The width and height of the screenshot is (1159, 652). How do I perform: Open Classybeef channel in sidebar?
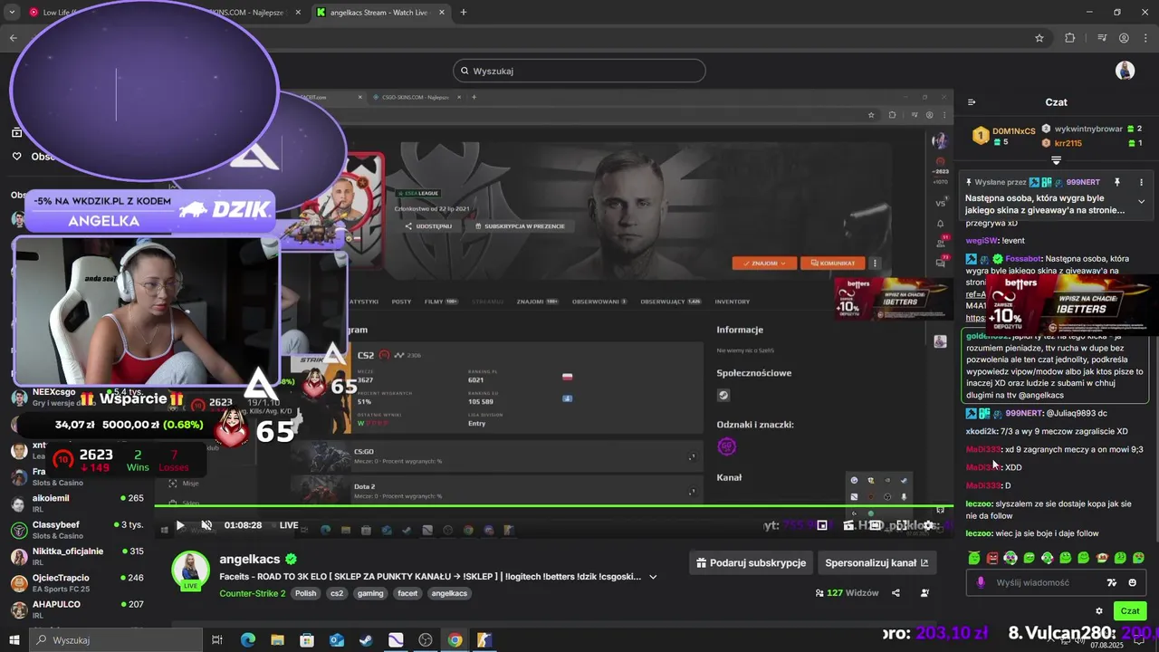click(x=77, y=530)
